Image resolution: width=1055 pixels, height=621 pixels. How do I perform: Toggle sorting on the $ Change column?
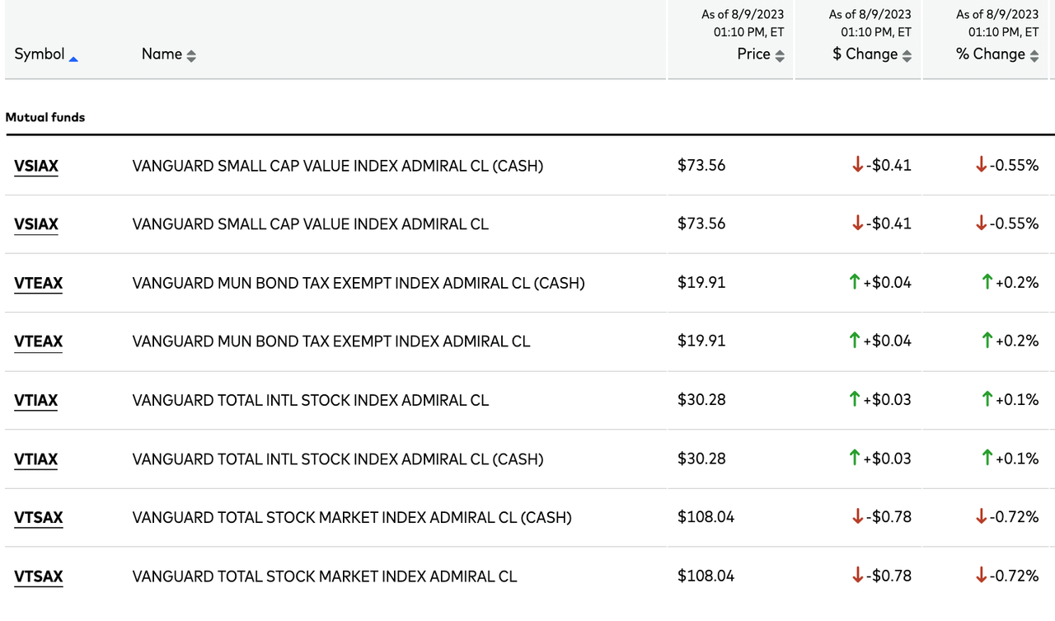(907, 54)
